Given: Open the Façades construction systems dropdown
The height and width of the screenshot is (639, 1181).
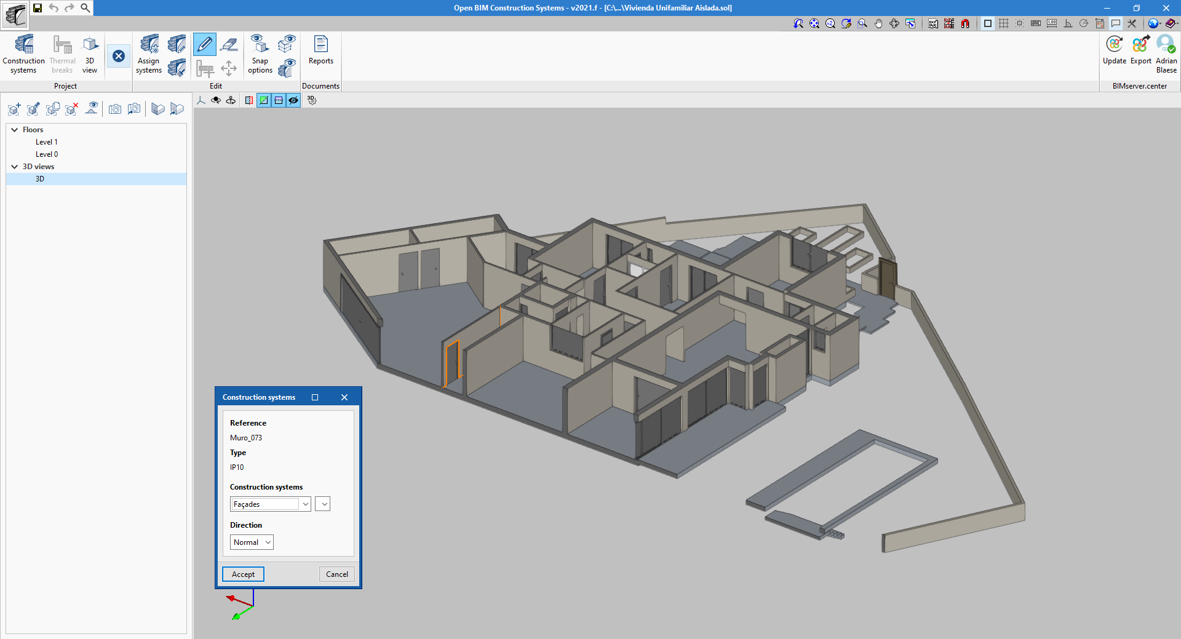Looking at the screenshot, I should coord(271,504).
